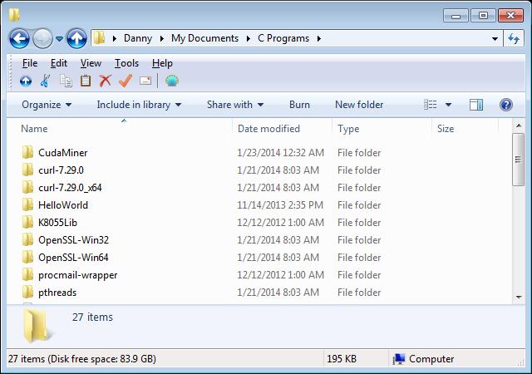This screenshot has height=374, width=532.
Task: Go up one folder level button
Action: coord(76,39)
